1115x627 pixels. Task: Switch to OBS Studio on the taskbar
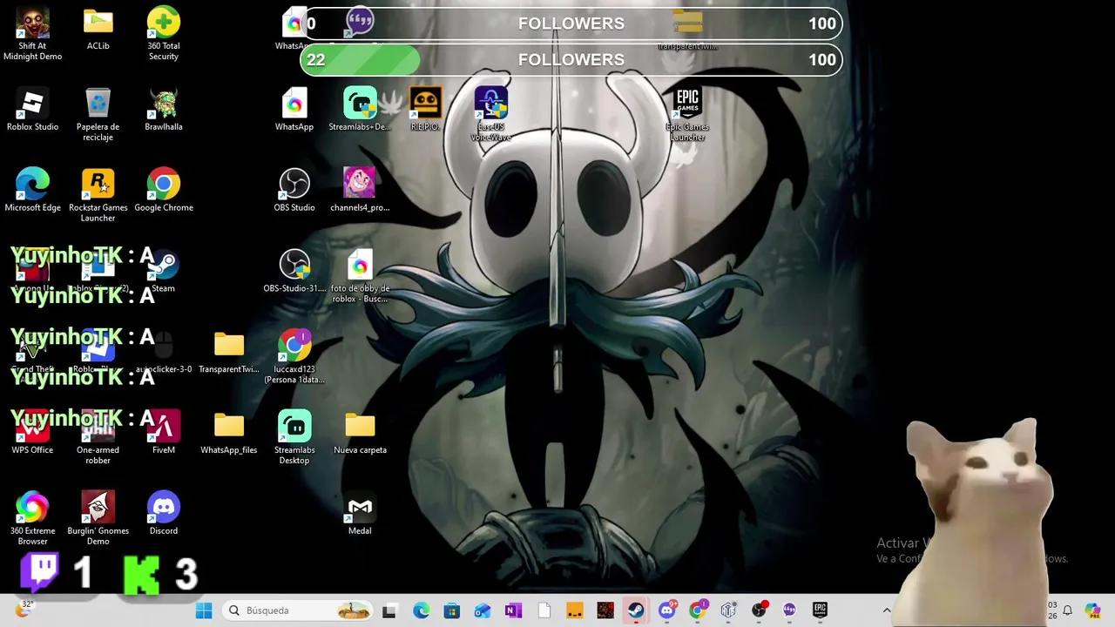click(x=760, y=610)
